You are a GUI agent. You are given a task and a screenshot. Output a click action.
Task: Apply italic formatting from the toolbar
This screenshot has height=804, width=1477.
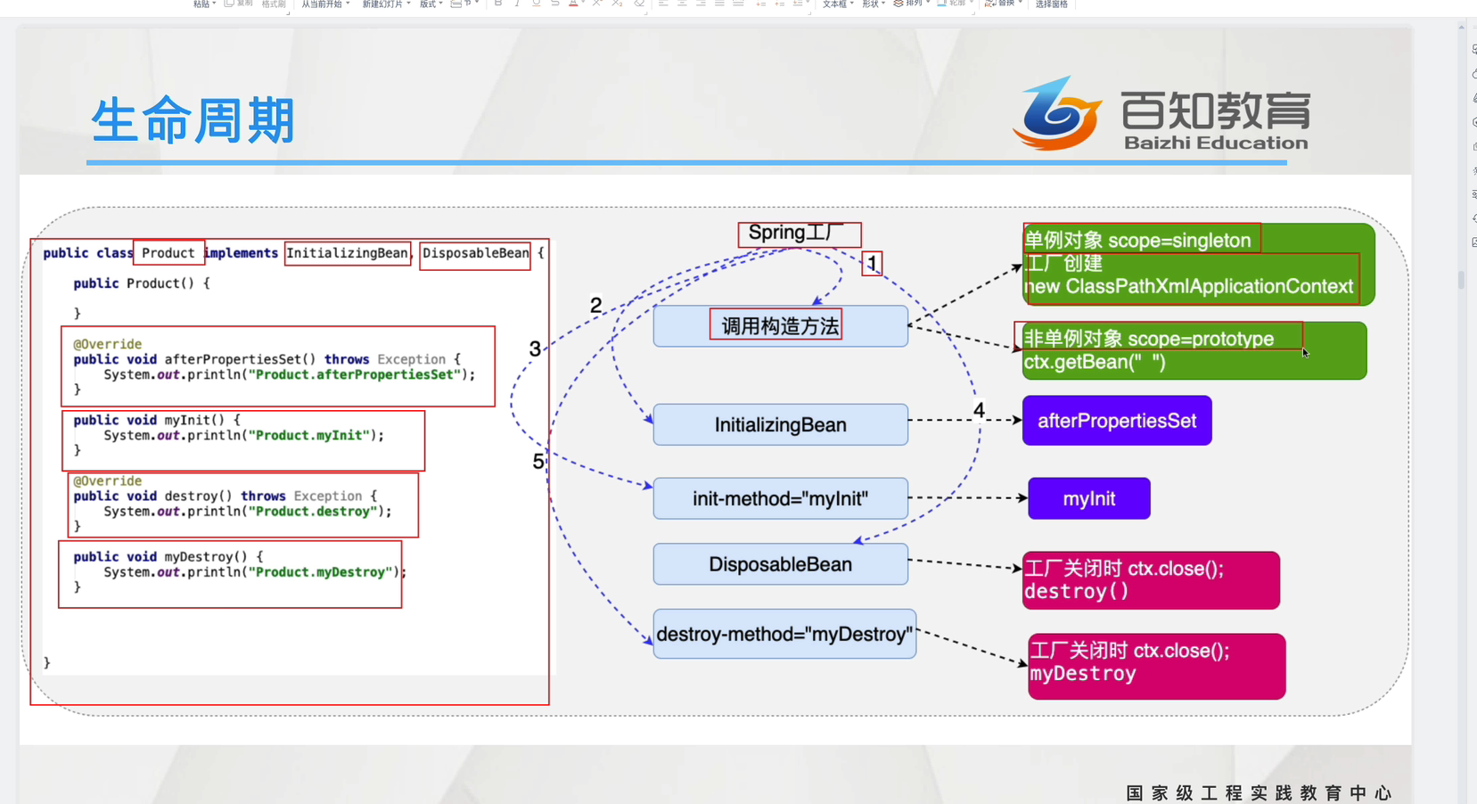[x=517, y=4]
